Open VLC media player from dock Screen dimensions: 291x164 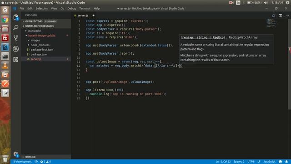click(x=5, y=66)
